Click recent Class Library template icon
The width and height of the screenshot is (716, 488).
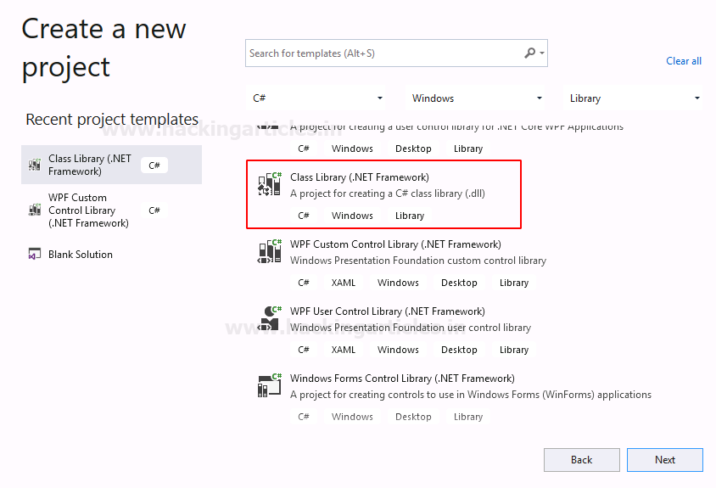(x=35, y=165)
